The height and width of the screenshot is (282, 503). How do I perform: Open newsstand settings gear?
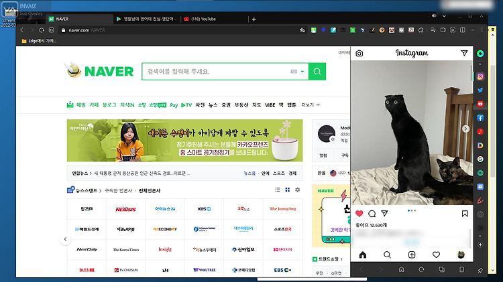click(297, 190)
